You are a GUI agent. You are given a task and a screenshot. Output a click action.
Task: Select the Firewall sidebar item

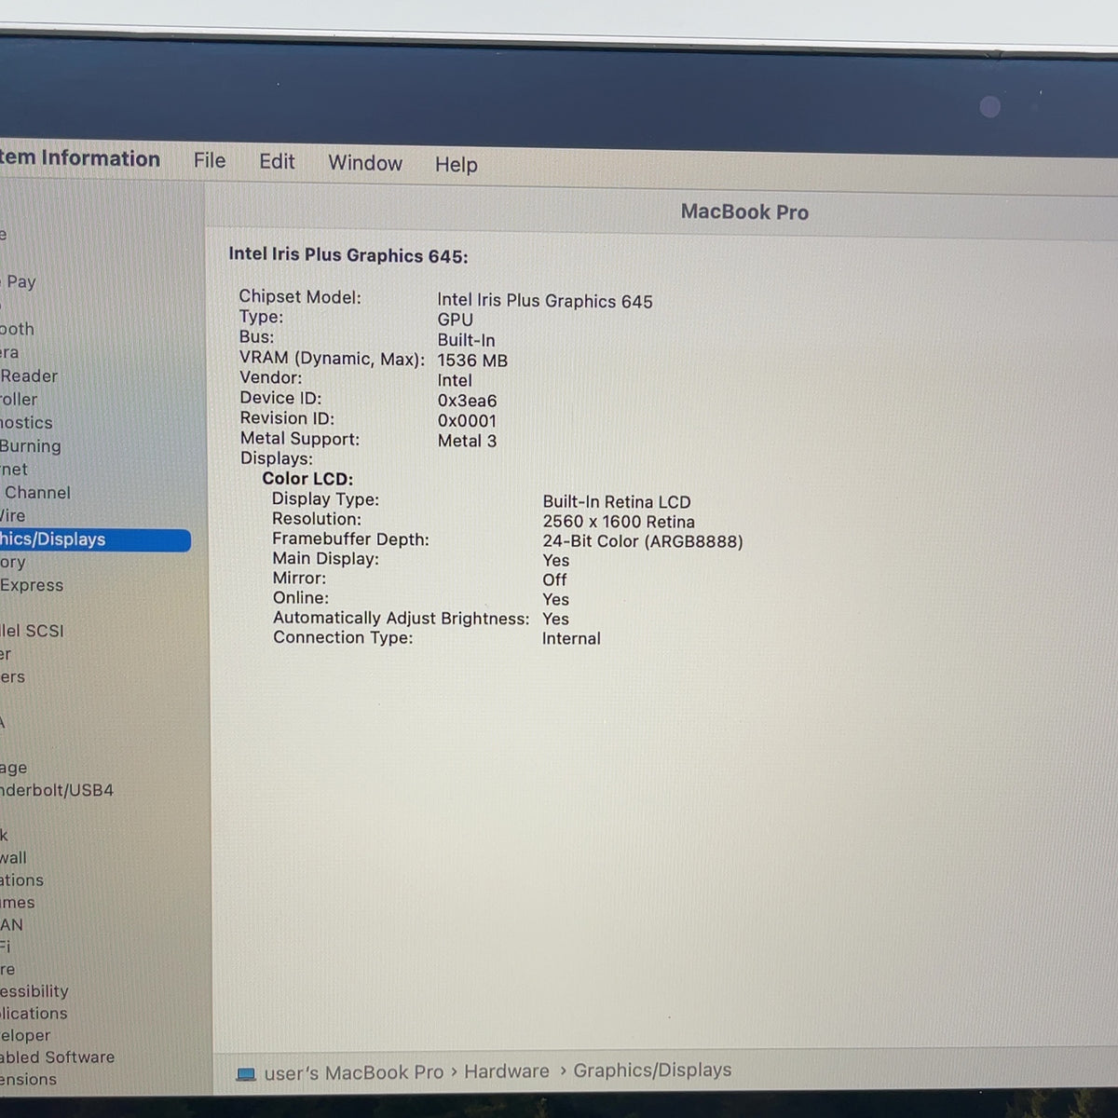[x=14, y=857]
